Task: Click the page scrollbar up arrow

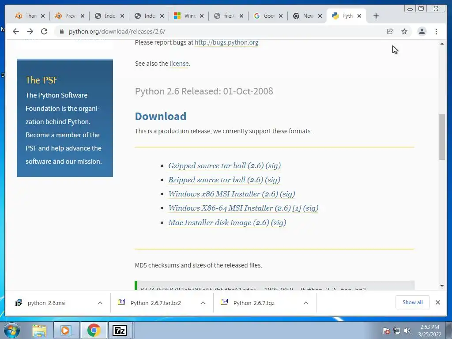Action: point(442,44)
